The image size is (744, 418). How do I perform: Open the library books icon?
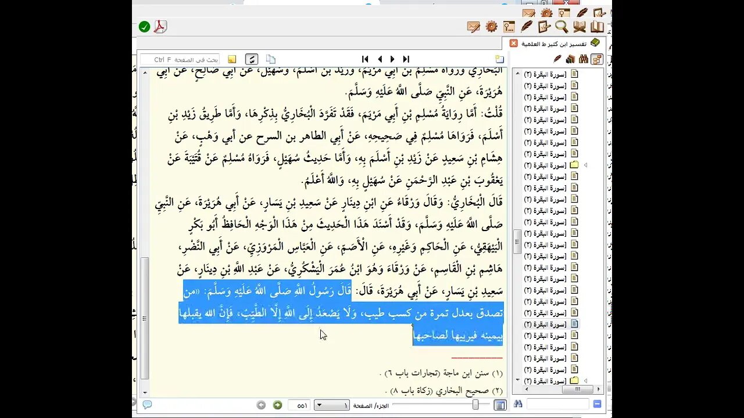pos(597,27)
